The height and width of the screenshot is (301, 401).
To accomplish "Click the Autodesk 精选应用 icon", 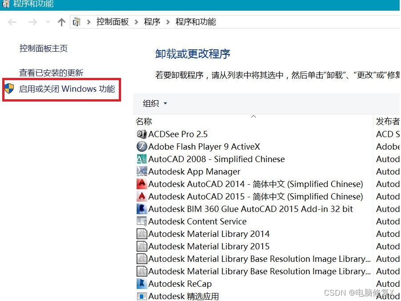I will click(142, 296).
